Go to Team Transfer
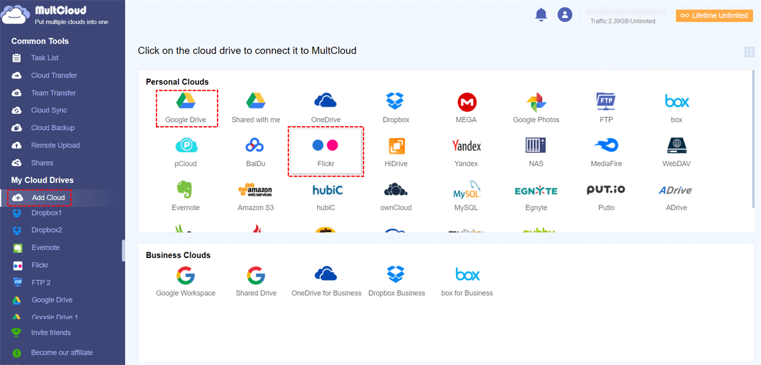The image size is (761, 365). point(53,93)
